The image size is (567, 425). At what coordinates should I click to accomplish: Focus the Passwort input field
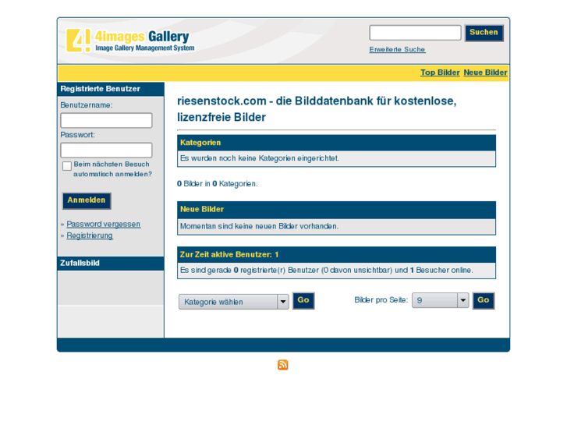[106, 150]
